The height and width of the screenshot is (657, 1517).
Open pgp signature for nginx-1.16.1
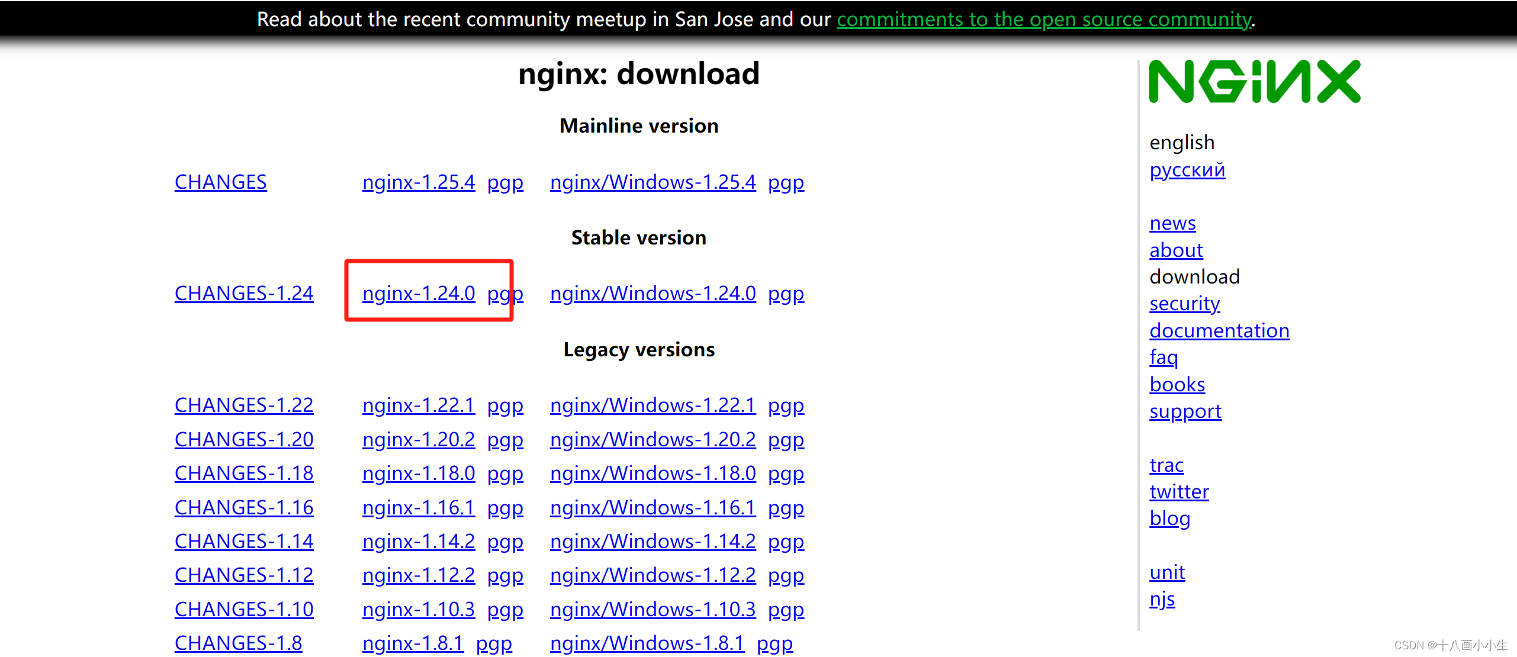[x=505, y=508]
